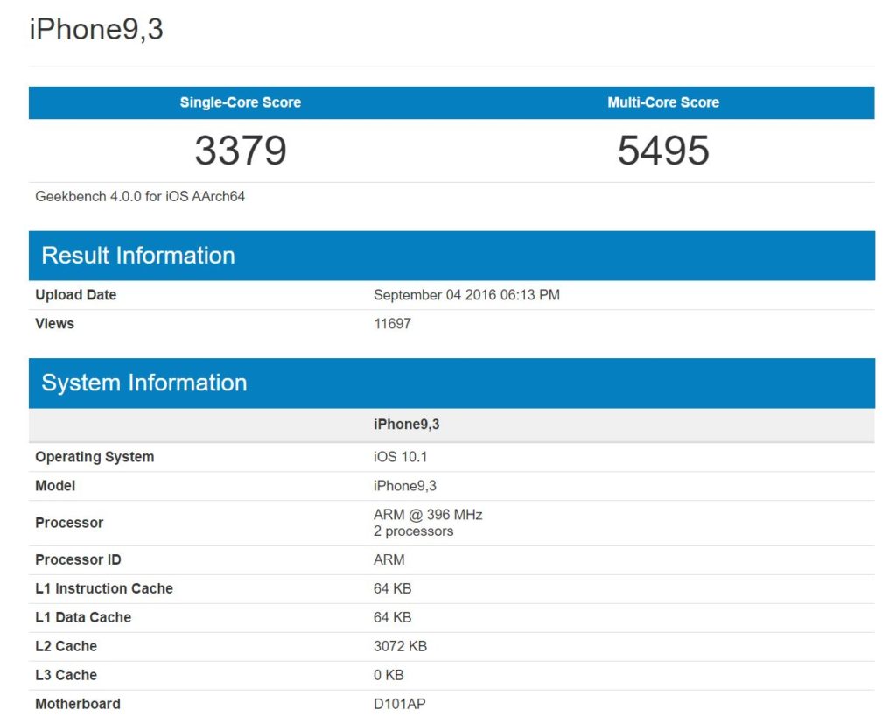The image size is (896, 717).
Task: Click the September 04 2016 upload timestamp
Action: pyautogui.click(x=466, y=295)
